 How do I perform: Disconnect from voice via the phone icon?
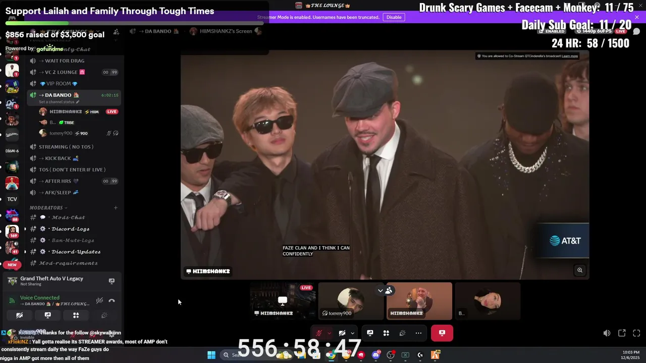click(x=112, y=300)
